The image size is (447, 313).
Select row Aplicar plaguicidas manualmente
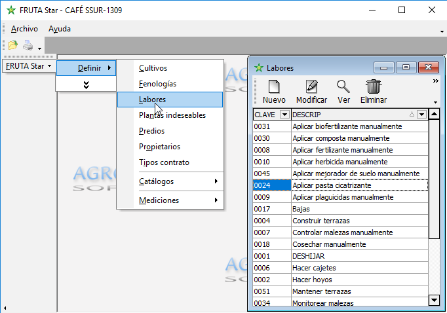tap(340, 197)
